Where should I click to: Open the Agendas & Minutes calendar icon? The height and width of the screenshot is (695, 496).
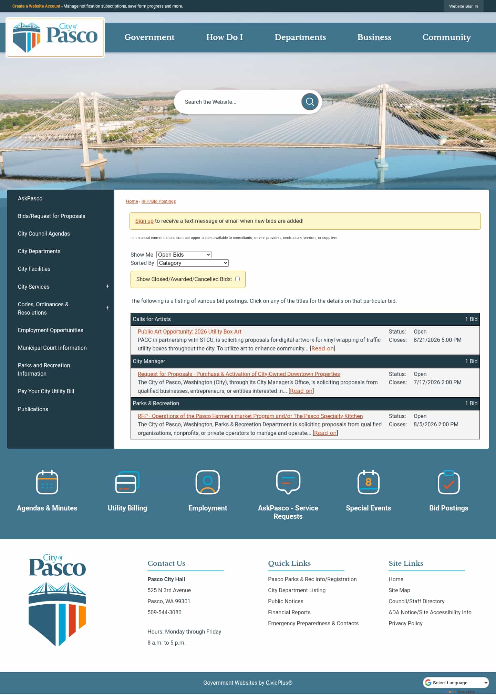[47, 482]
